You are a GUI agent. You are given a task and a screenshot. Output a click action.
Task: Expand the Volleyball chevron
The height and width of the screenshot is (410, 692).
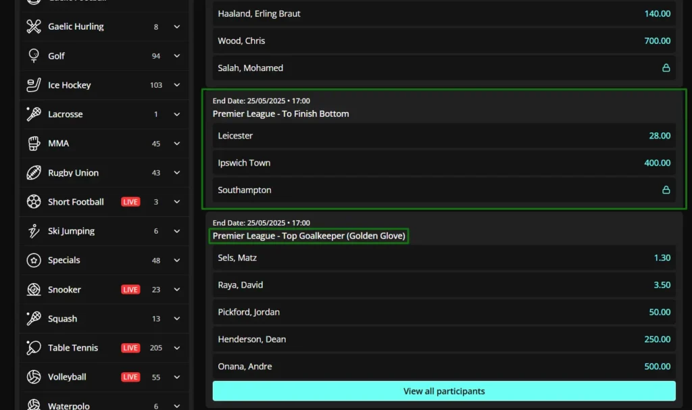point(177,378)
